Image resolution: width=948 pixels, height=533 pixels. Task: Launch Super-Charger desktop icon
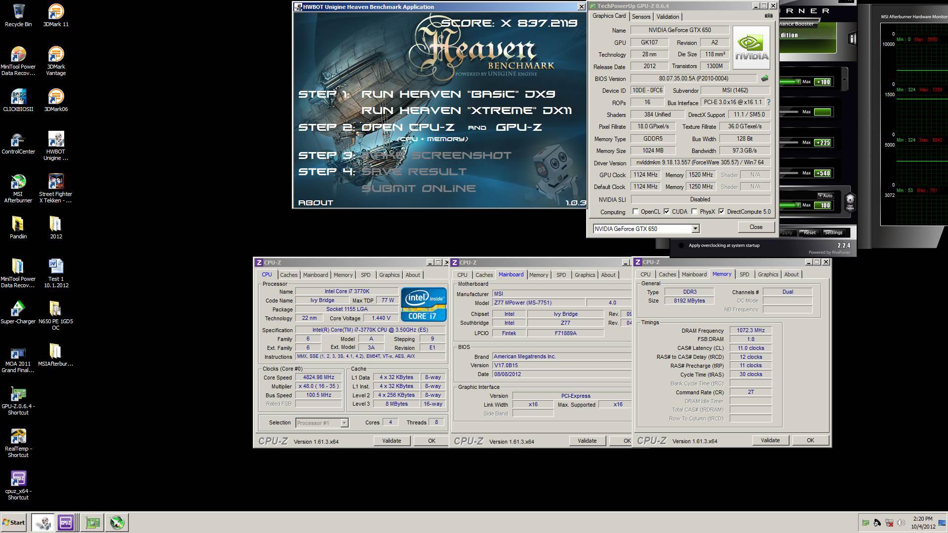point(18,312)
